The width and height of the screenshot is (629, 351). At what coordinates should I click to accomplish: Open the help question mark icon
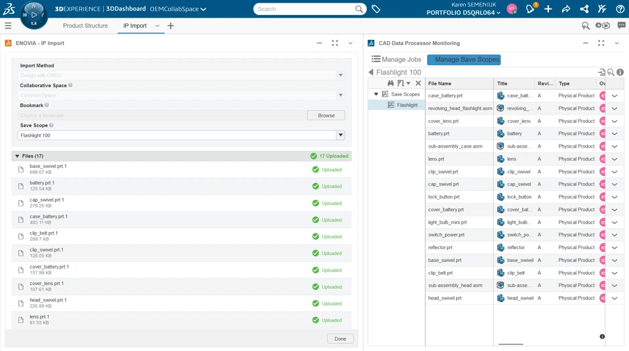(x=620, y=9)
